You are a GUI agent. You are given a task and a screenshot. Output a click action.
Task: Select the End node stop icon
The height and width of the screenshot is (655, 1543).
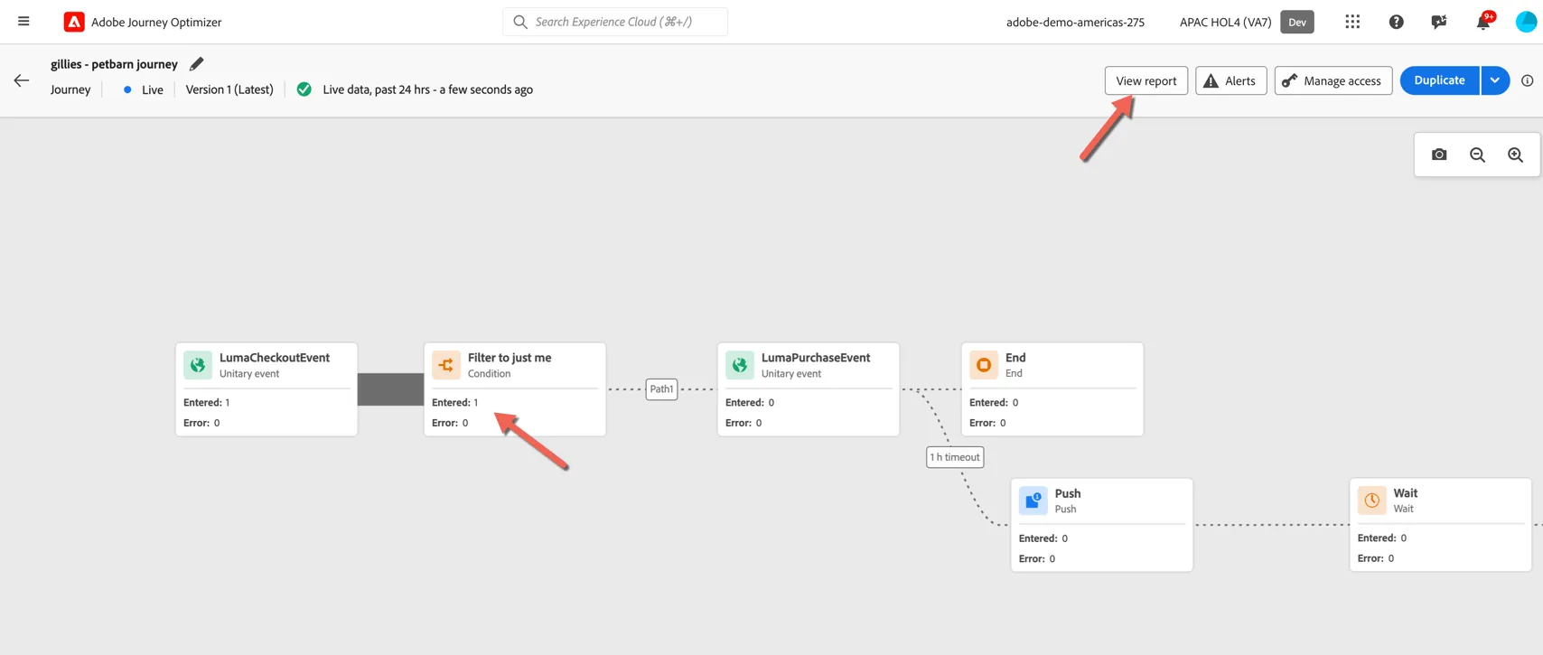984,365
